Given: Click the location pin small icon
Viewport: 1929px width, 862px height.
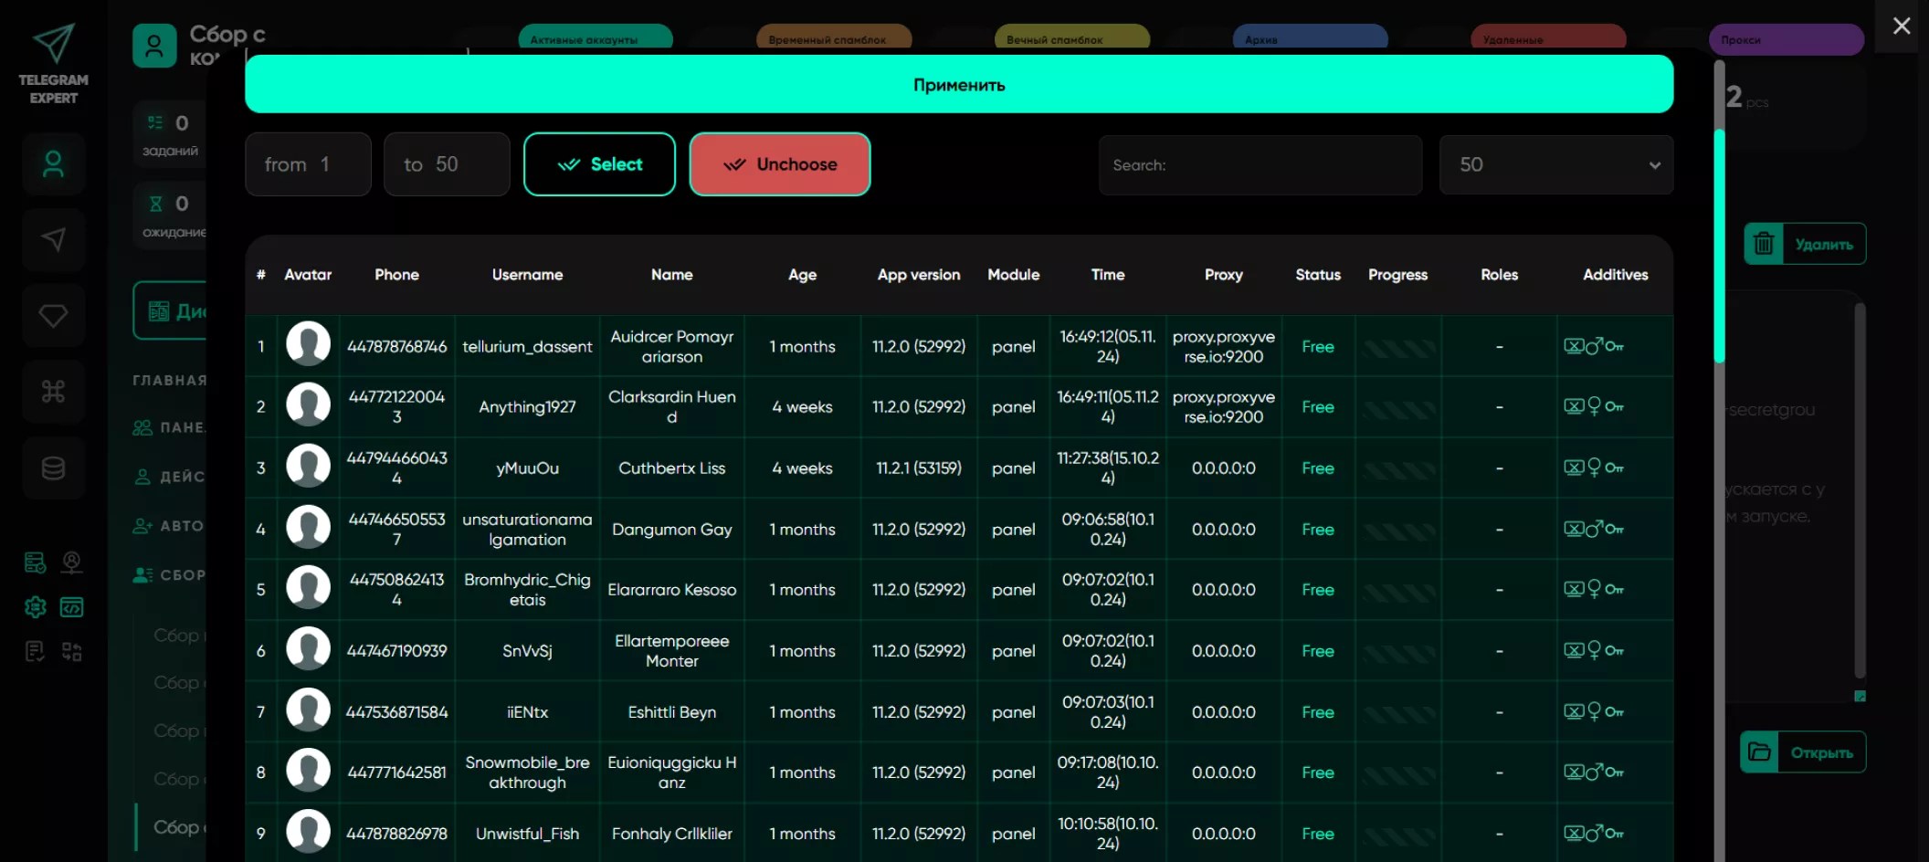Looking at the screenshot, I should coord(72,562).
